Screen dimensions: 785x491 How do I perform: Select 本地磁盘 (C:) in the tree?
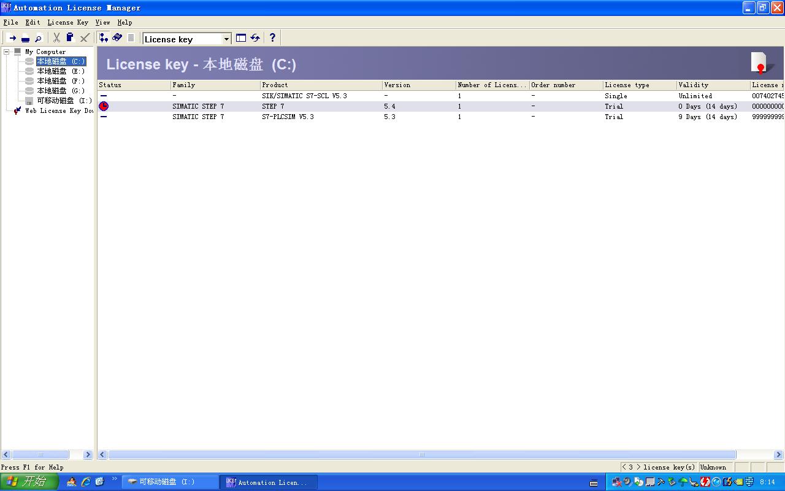tap(61, 61)
